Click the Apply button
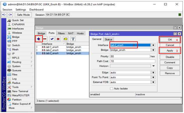The height and width of the screenshot is (113, 184). [x=170, y=51]
